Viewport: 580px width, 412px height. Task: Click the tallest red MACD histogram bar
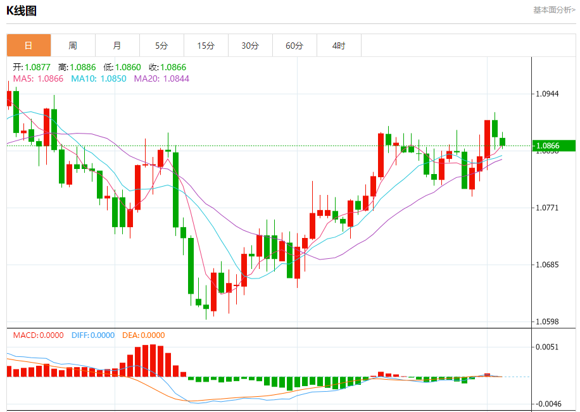153,361
